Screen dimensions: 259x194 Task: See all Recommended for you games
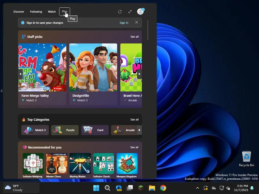[x=134, y=147]
